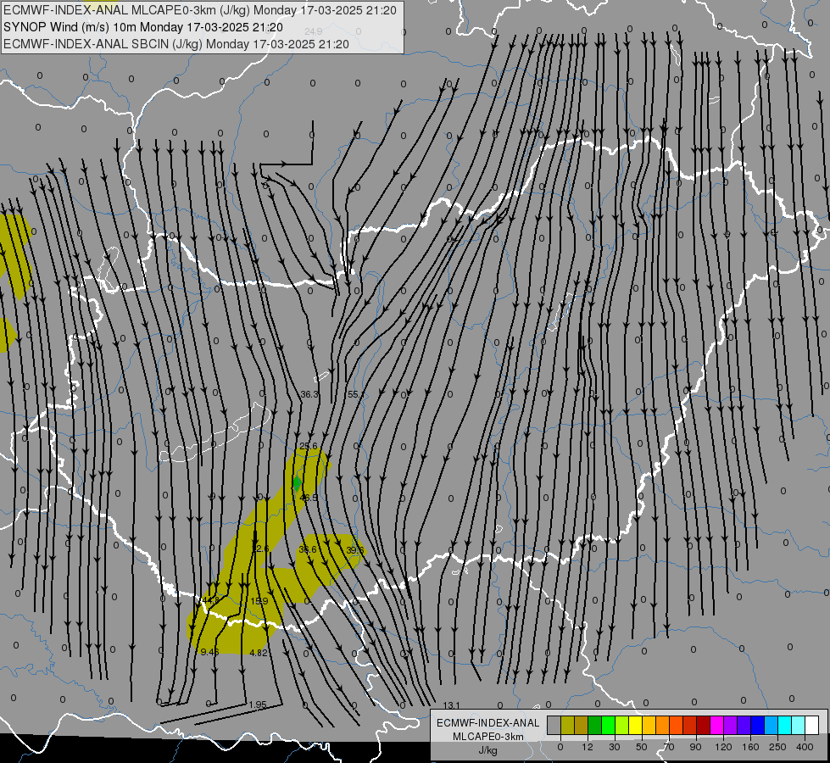The image size is (830, 763).
Task: Click the legend scale value 250
Action: pos(777,747)
